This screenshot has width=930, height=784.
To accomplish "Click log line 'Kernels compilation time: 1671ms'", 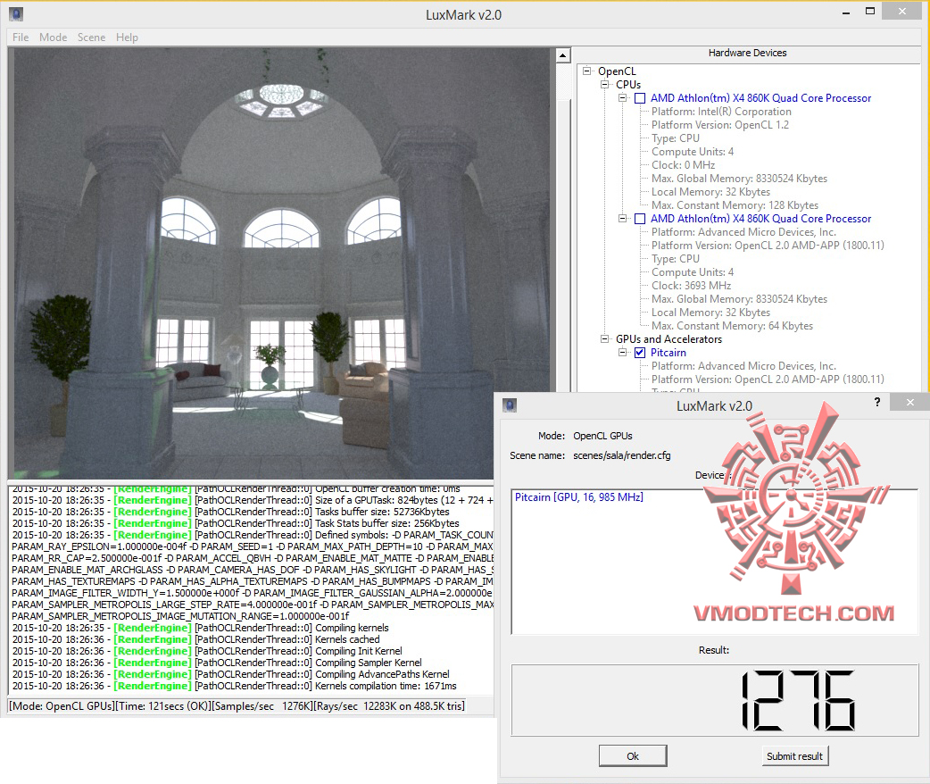I will pos(234,686).
